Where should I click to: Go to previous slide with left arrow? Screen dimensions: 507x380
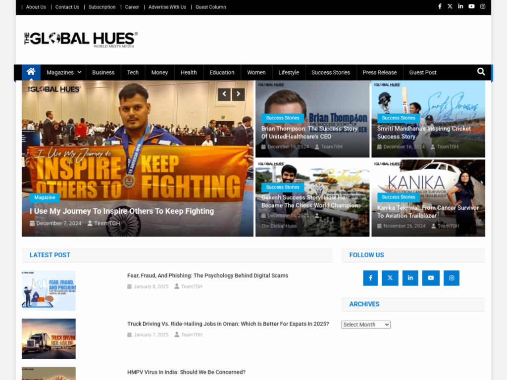[224, 94]
